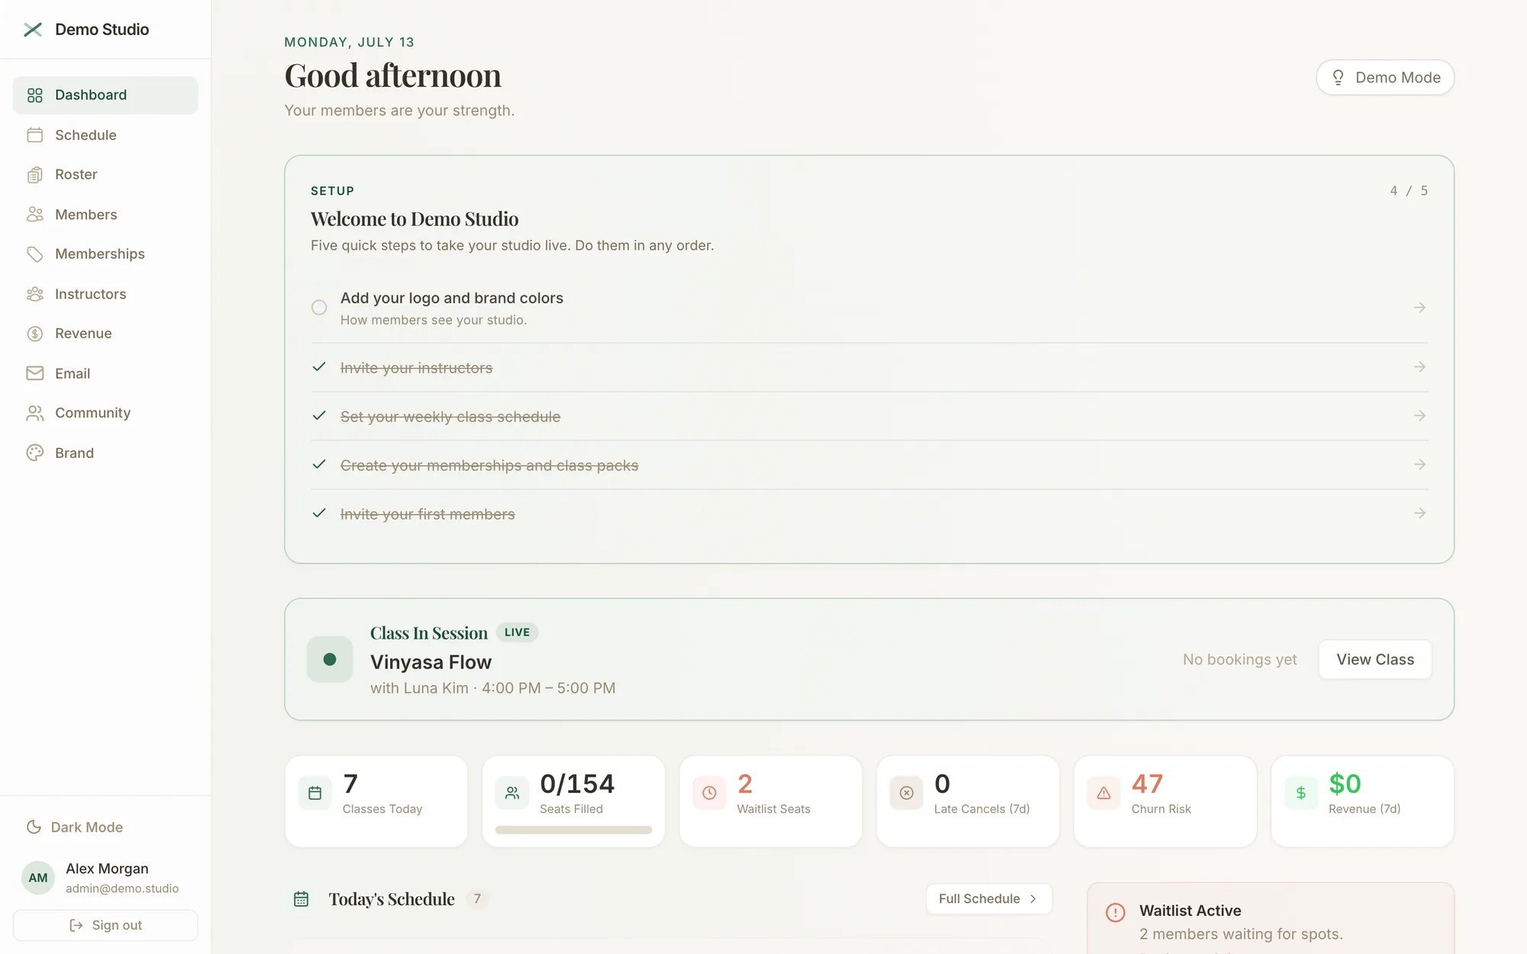This screenshot has width=1527, height=954.
Task: Click the Waitlist Seats clock icon
Action: coord(709,793)
